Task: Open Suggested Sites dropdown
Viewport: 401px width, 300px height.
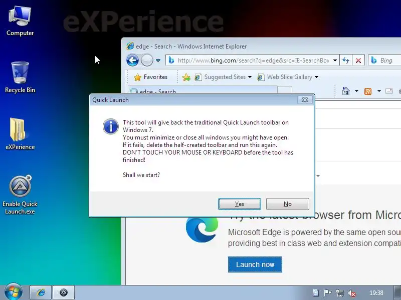Action: [223, 77]
